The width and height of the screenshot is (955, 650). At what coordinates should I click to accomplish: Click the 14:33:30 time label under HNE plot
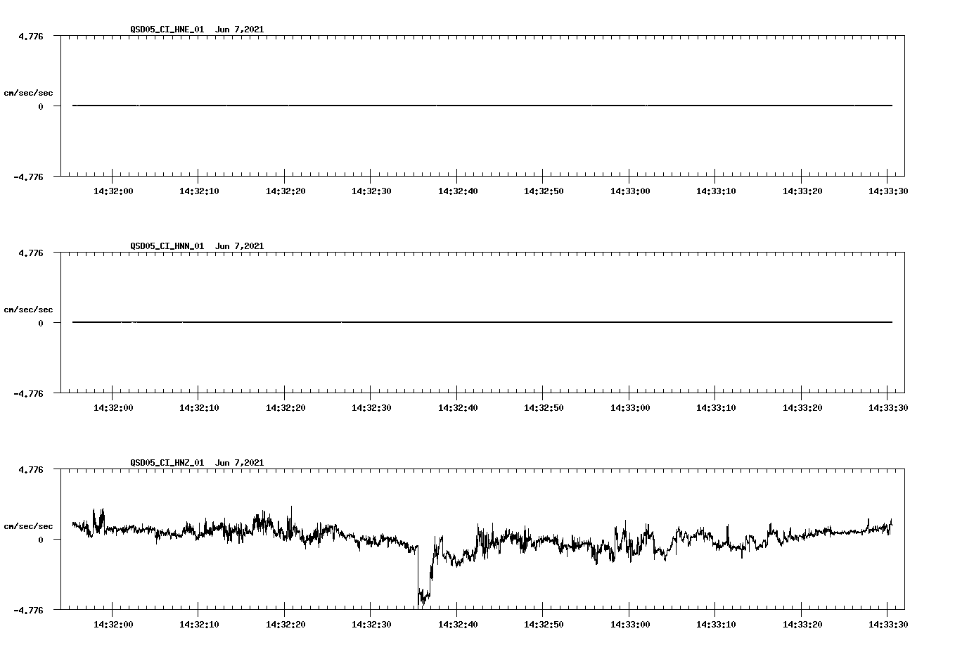click(888, 191)
